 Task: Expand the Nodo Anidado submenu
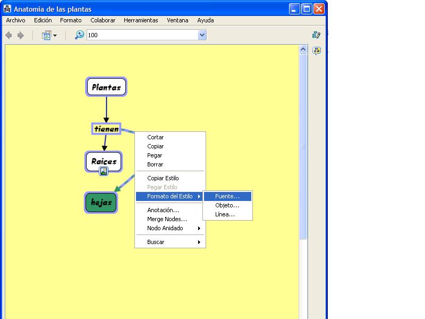[x=170, y=228]
